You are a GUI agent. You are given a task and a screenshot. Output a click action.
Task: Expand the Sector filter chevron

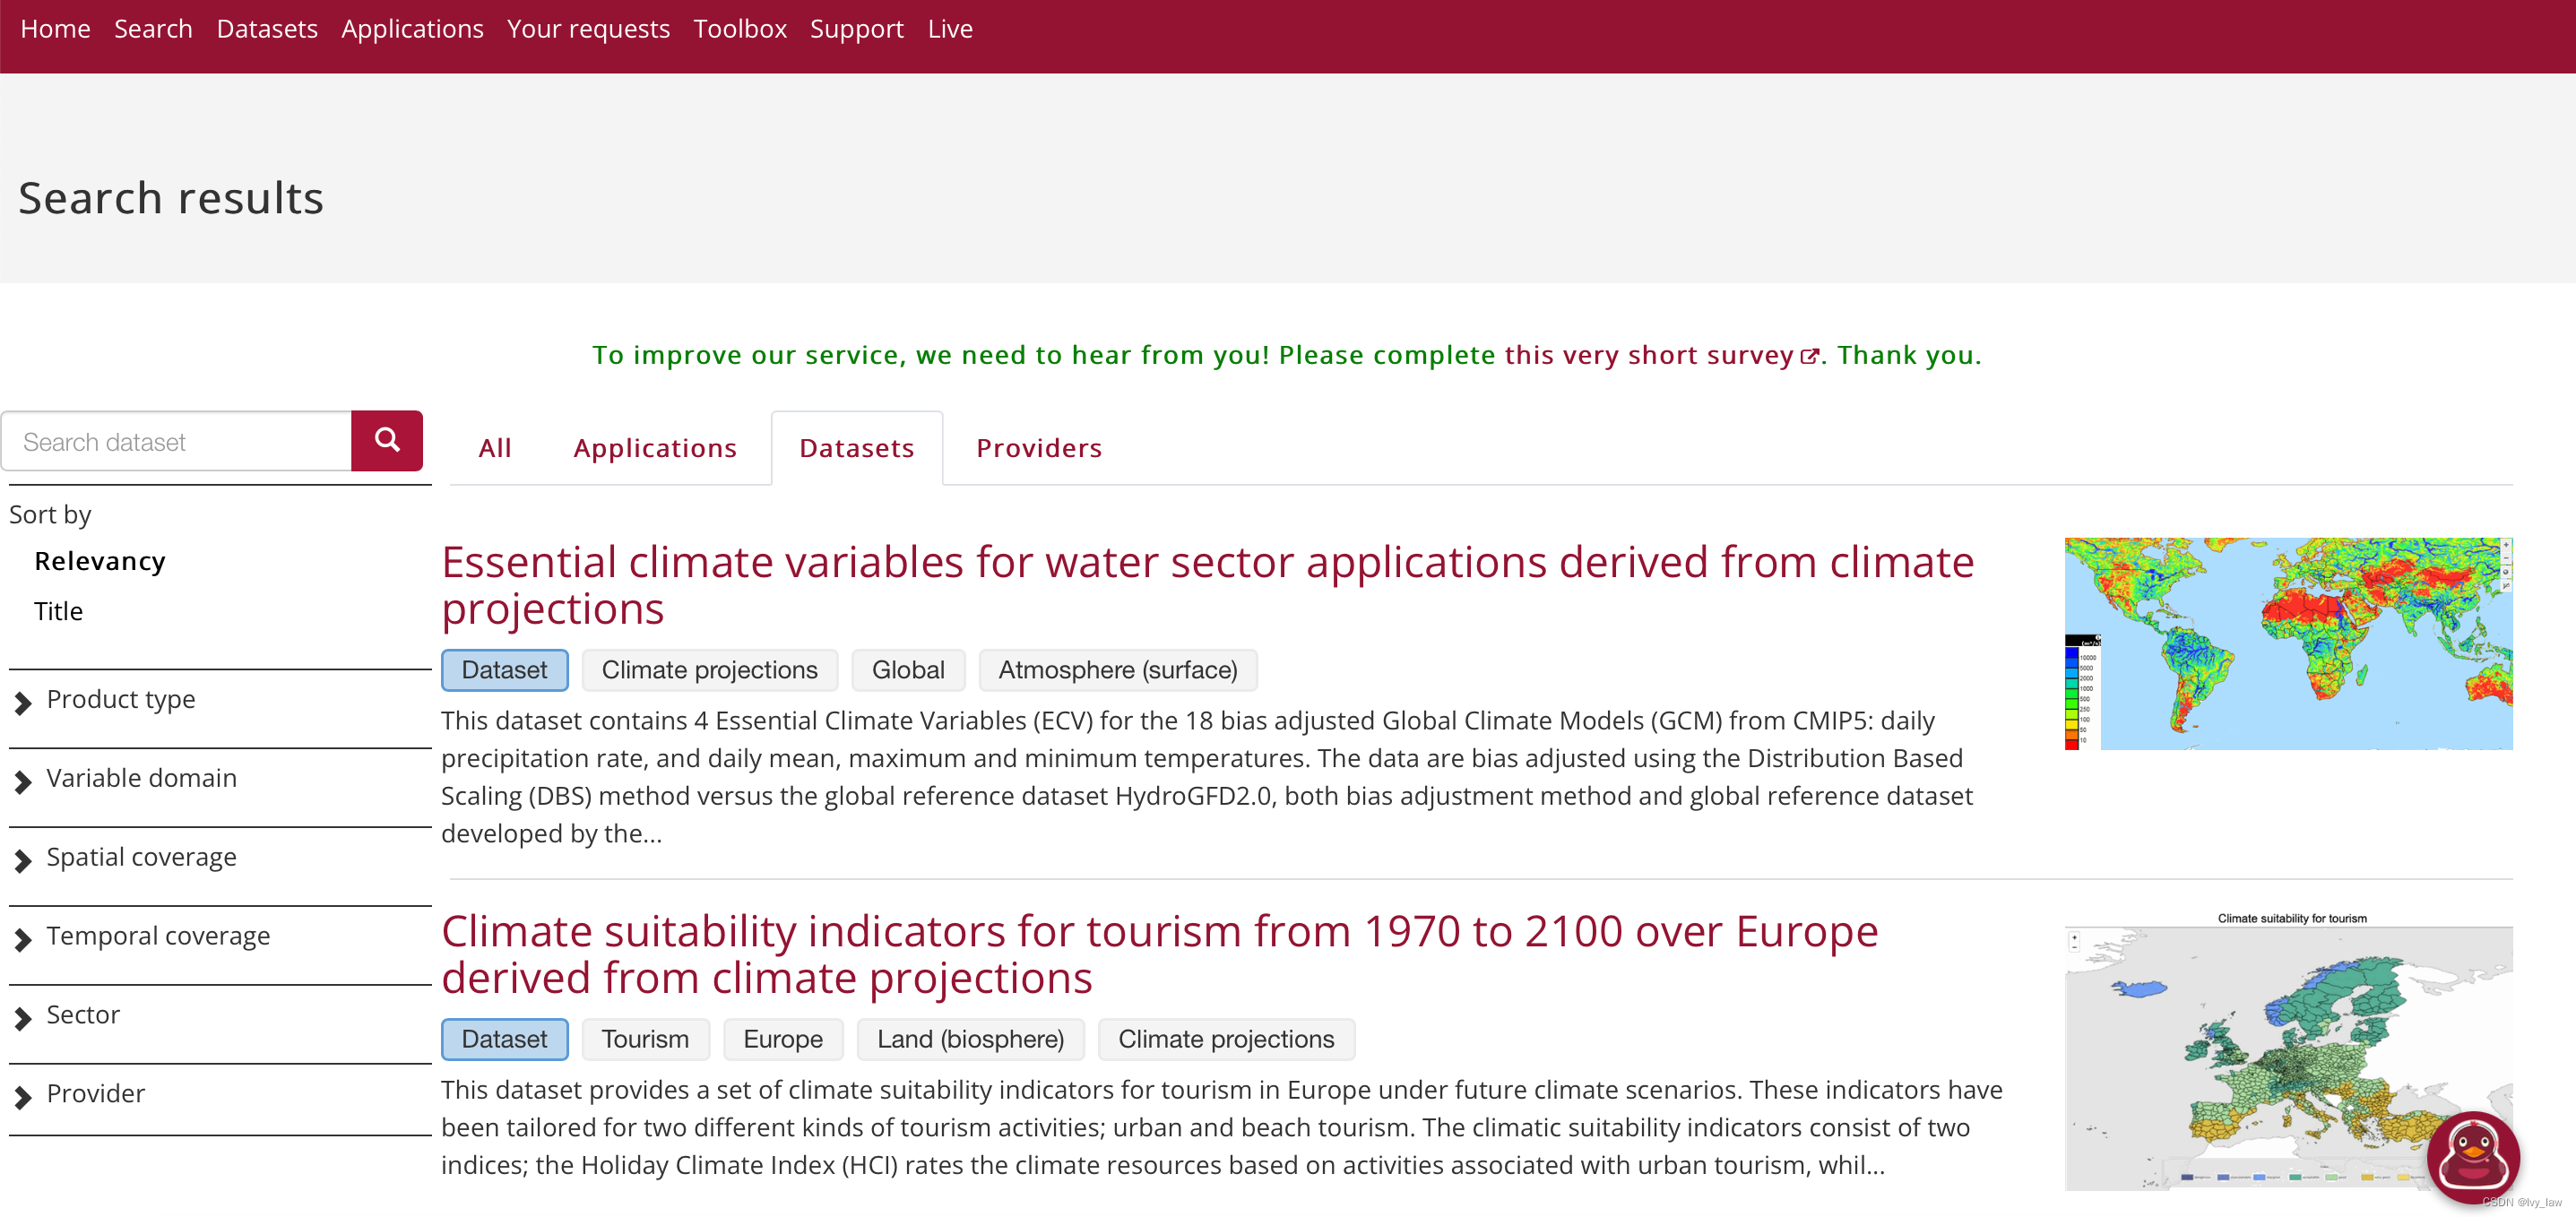pyautogui.click(x=23, y=1018)
